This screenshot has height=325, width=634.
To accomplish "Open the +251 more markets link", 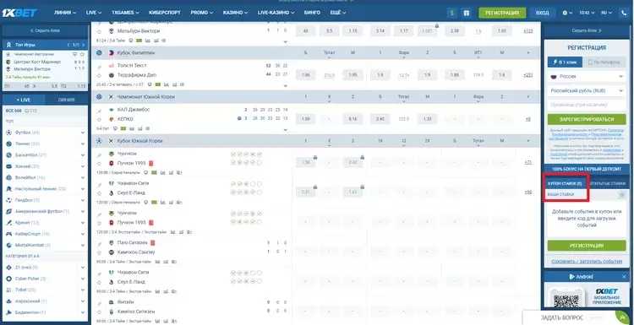I will coord(527,75).
